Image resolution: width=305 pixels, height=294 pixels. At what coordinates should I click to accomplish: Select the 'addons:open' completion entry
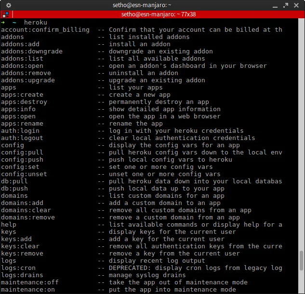coord(22,66)
